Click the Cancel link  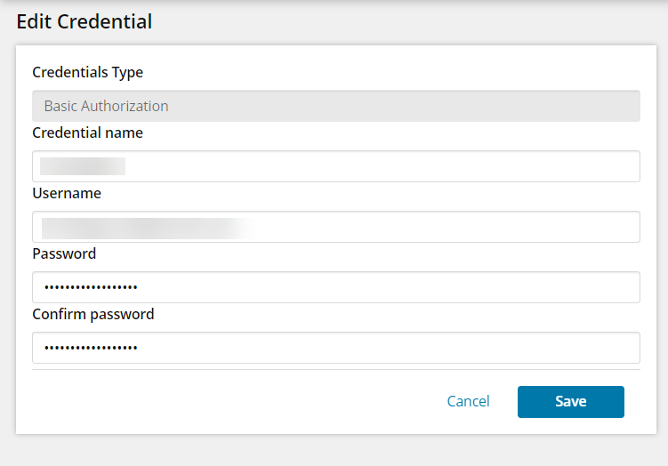(468, 401)
